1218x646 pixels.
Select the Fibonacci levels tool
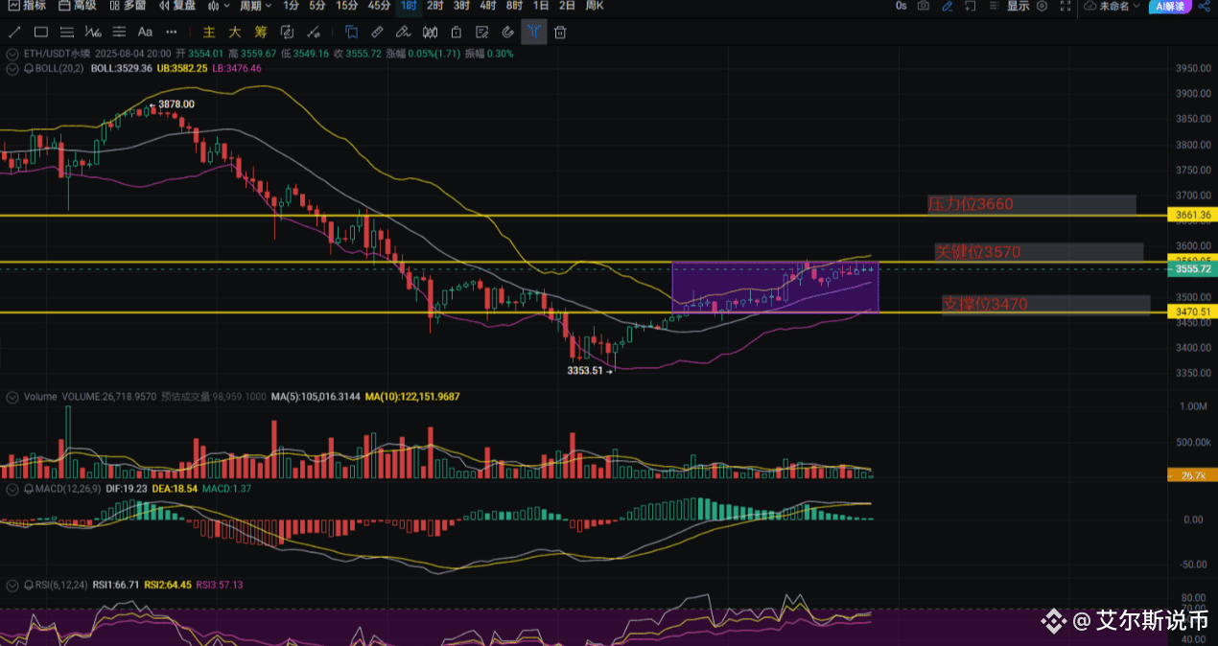[x=119, y=32]
